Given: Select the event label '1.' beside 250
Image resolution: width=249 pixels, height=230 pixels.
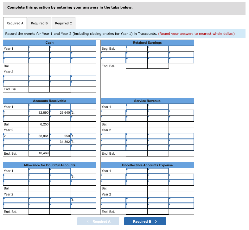Looking at the screenshot, I should 83,136.
